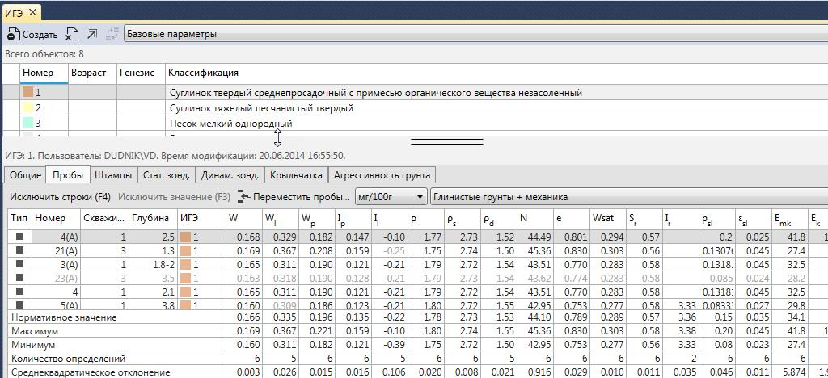Click the type square icon of sample 21(A)

(19, 251)
